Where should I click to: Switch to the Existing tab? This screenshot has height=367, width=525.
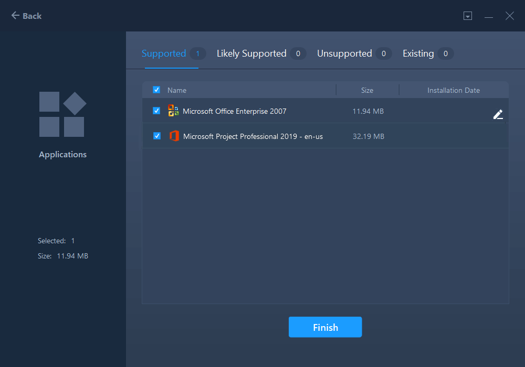pos(428,53)
